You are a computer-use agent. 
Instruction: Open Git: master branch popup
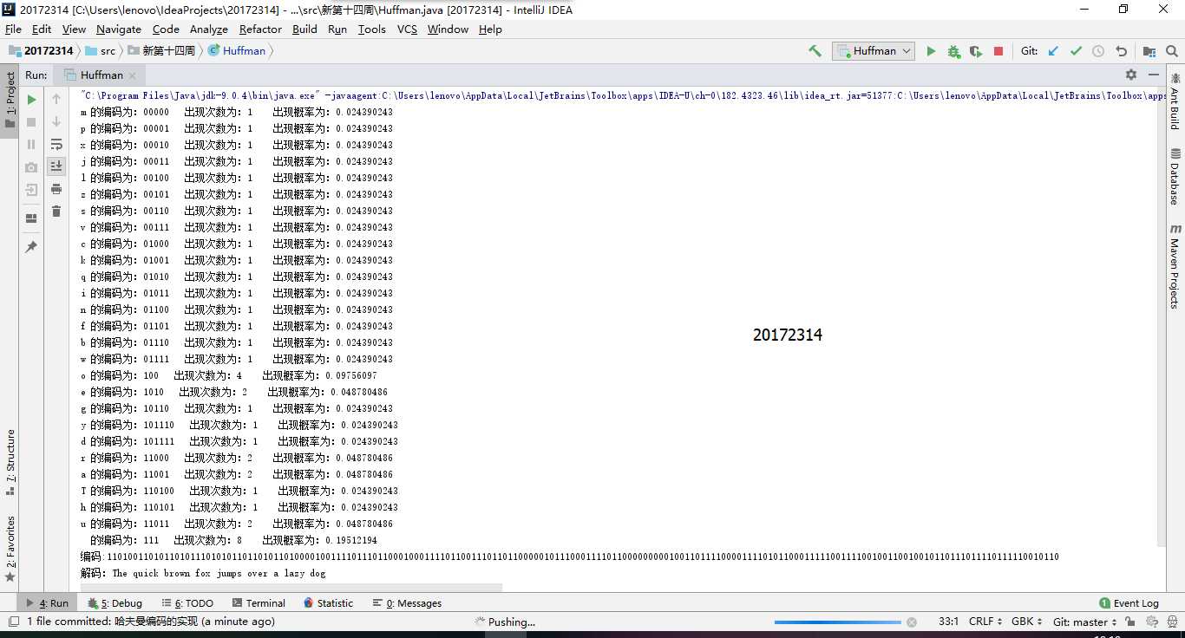[x=1085, y=622]
